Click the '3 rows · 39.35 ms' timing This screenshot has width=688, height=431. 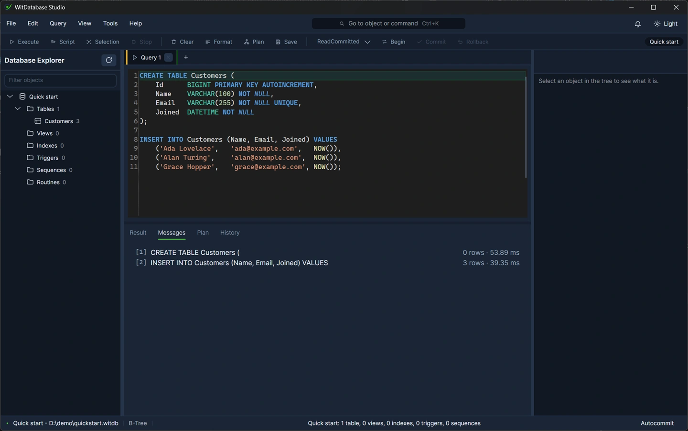click(491, 263)
